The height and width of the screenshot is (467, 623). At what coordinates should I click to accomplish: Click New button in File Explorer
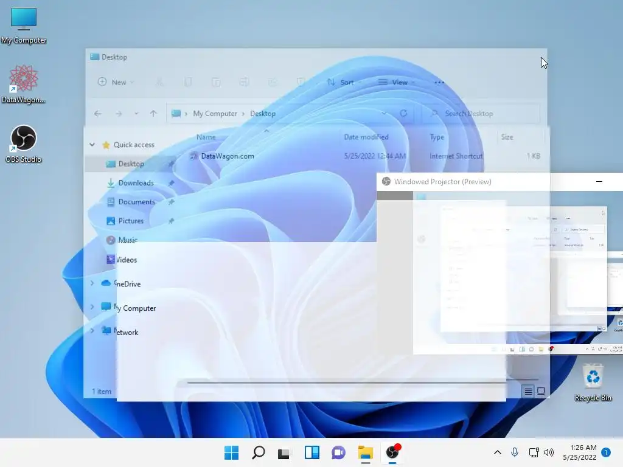pyautogui.click(x=116, y=82)
